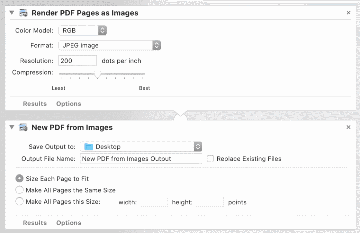This screenshot has height=233, width=360.
Task: Click the Resolution field showing 200
Action: pyautogui.click(x=77, y=61)
